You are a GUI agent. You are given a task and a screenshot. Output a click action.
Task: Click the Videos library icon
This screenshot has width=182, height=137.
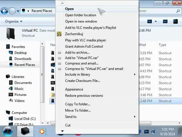[x=11, y=100]
